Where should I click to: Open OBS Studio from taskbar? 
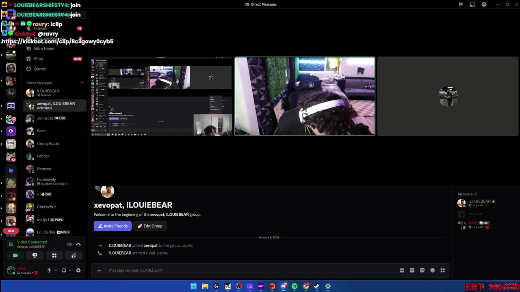pos(238,286)
